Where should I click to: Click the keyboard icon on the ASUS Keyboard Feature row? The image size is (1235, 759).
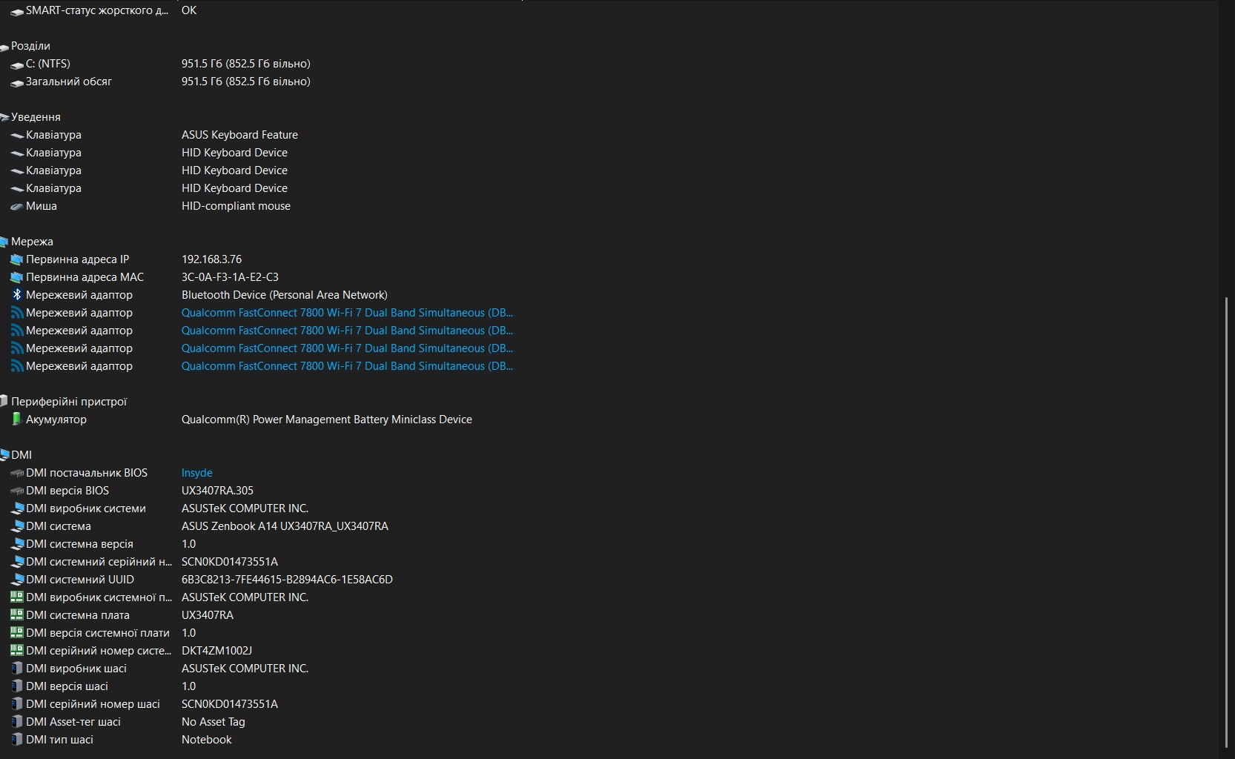[x=16, y=135]
